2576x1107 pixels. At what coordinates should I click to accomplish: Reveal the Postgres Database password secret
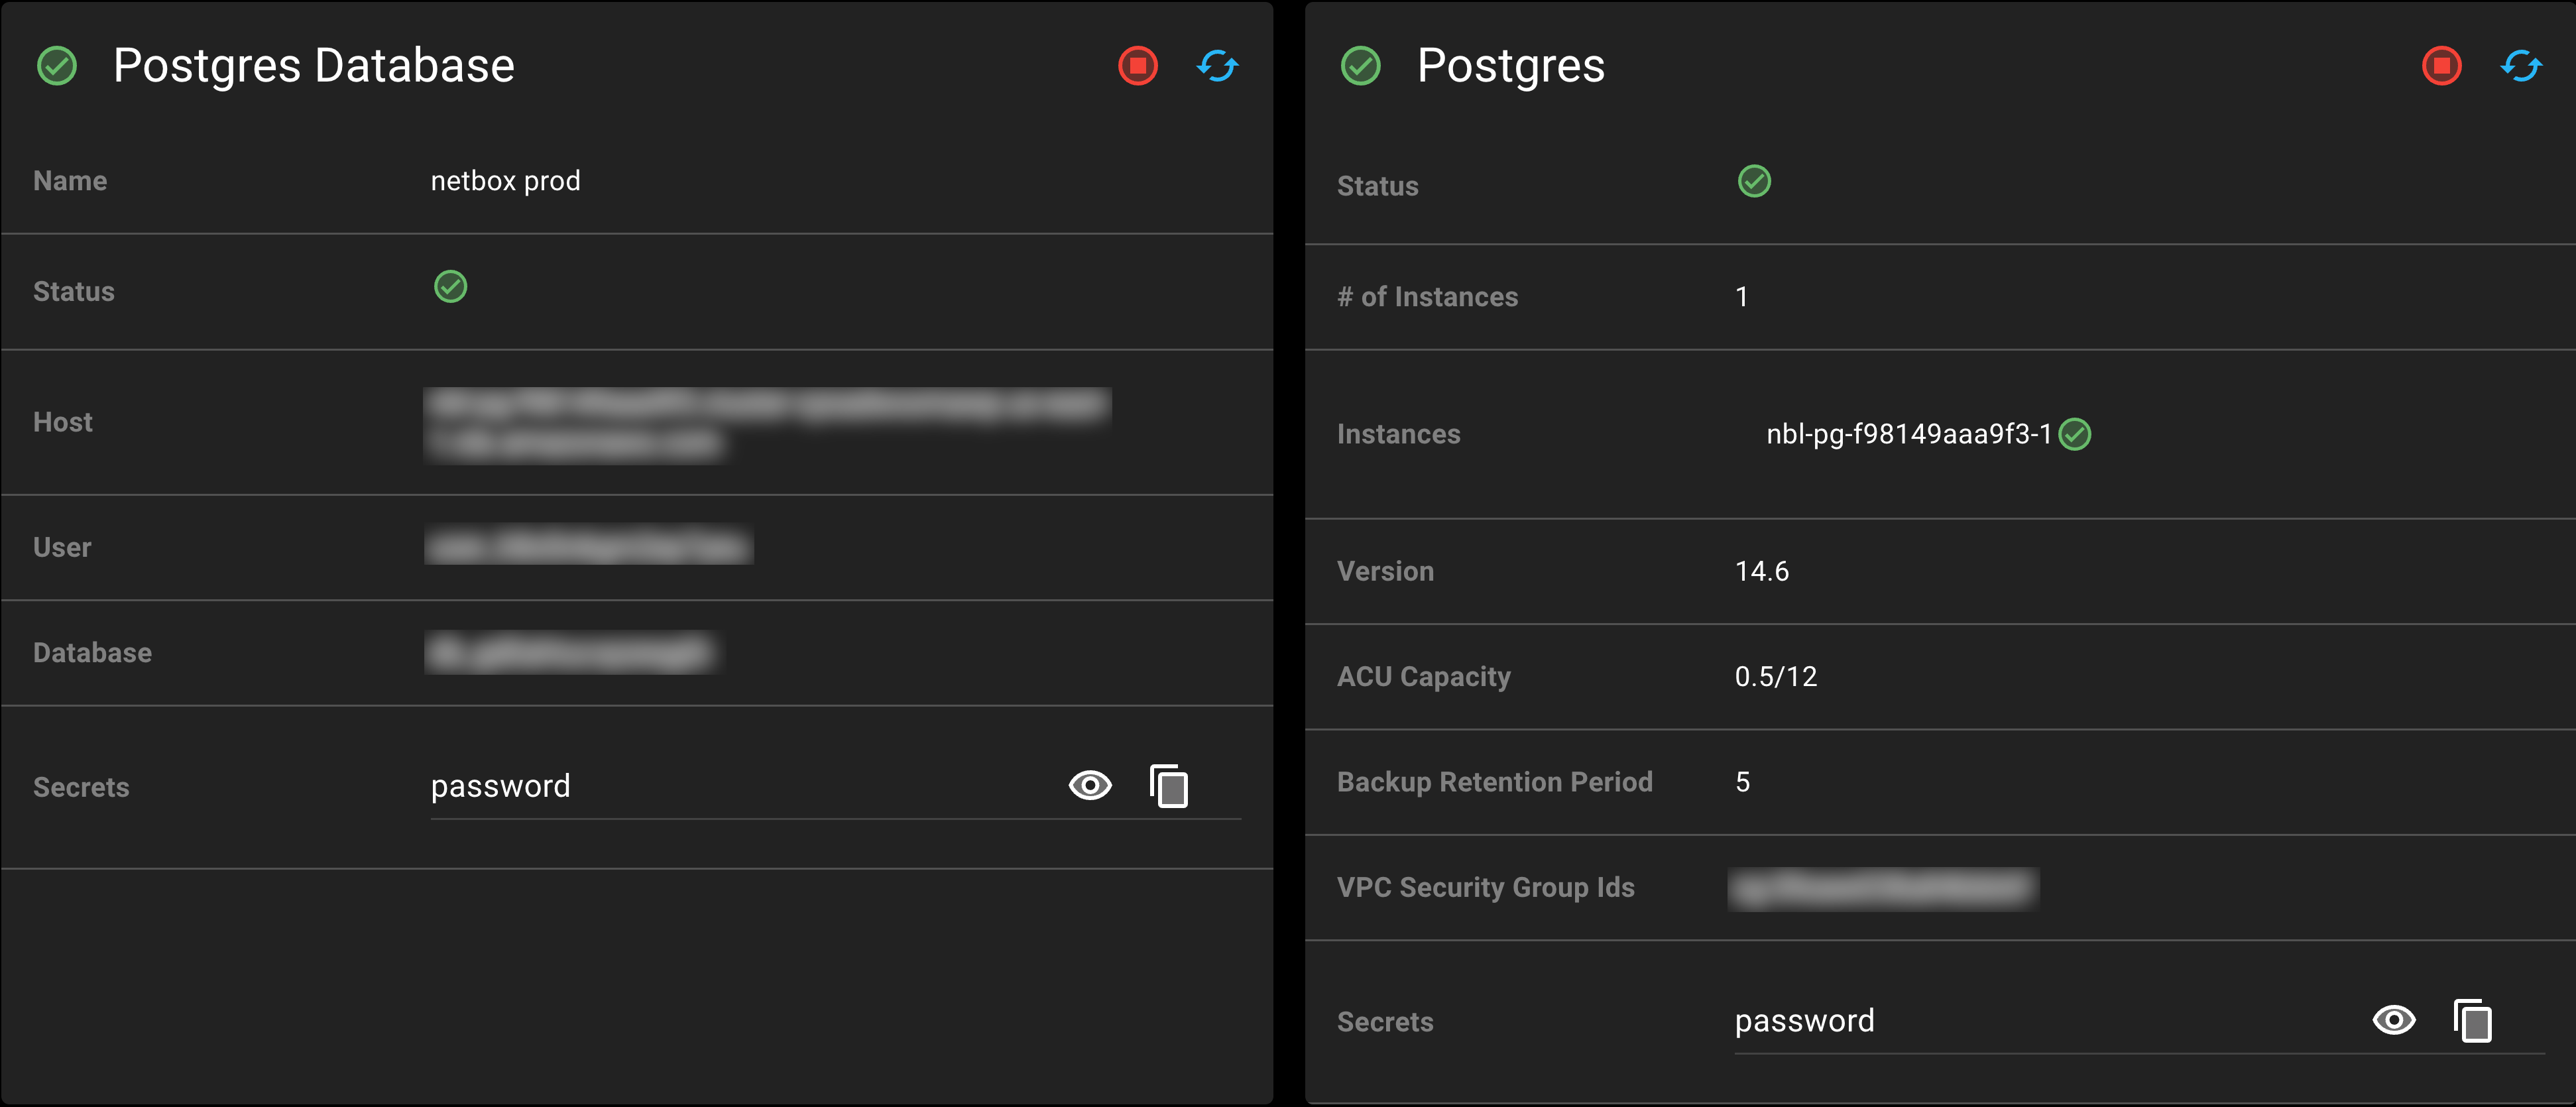(1089, 786)
